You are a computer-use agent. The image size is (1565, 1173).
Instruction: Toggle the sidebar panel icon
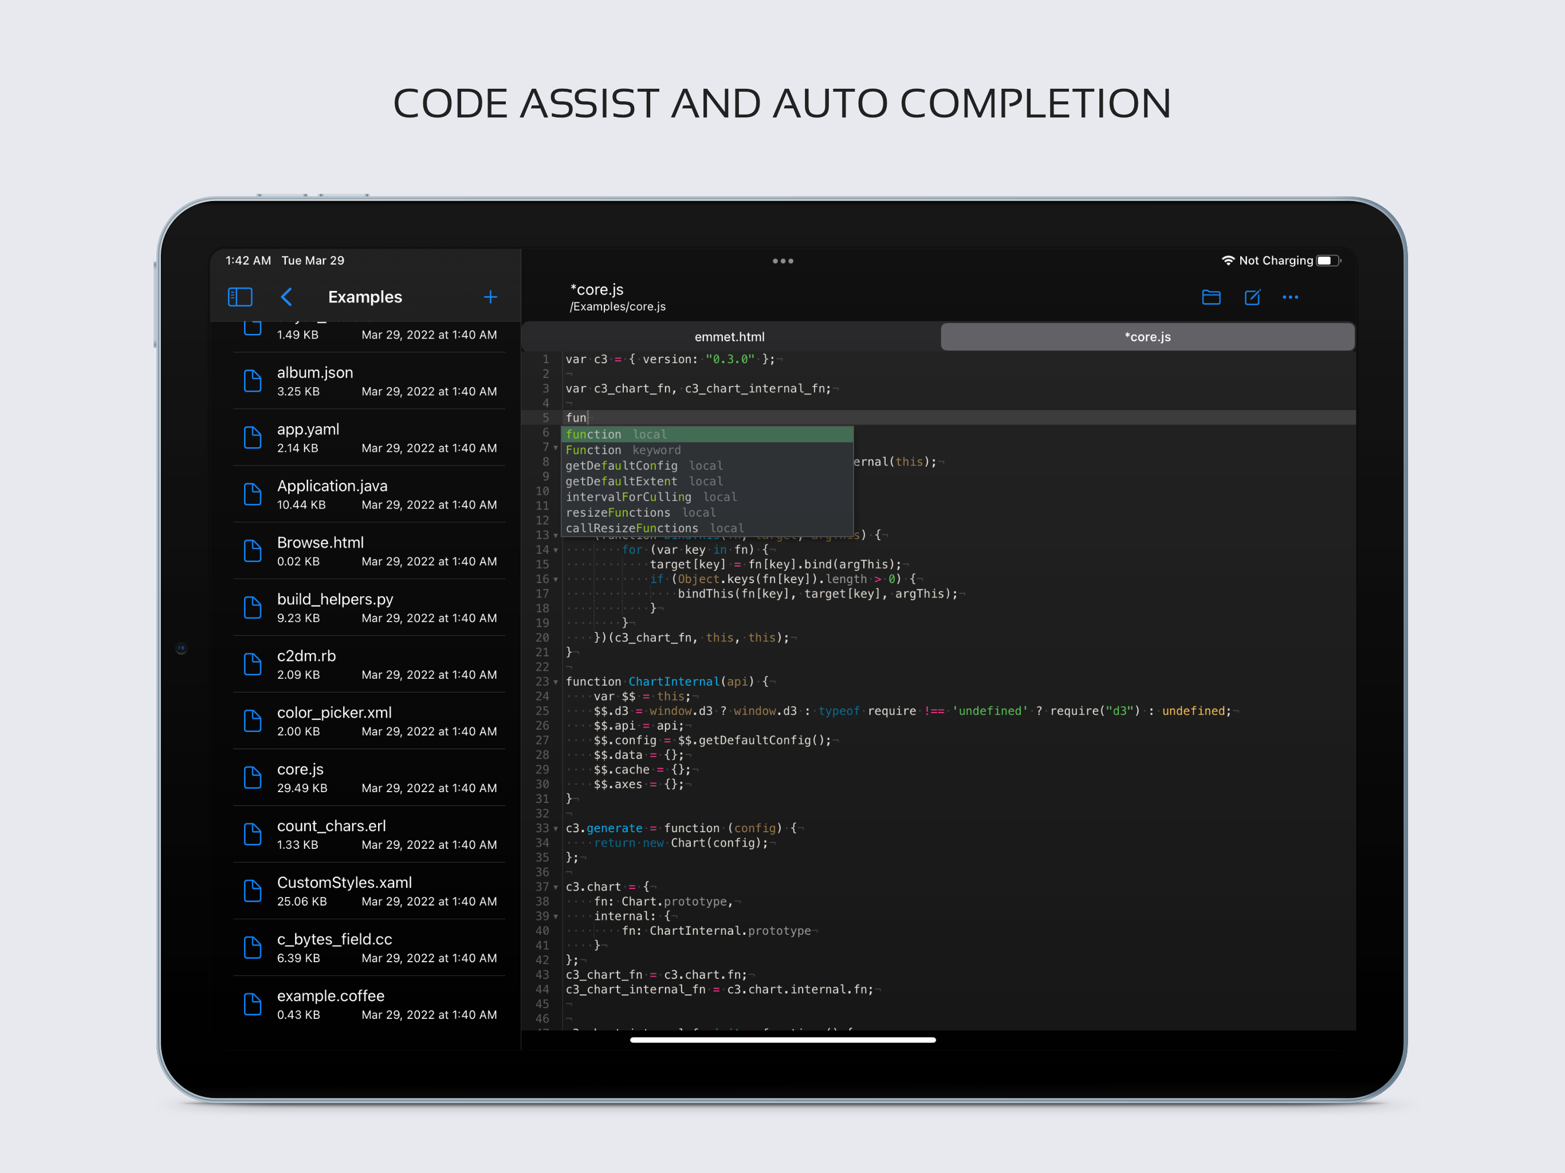pyautogui.click(x=240, y=297)
